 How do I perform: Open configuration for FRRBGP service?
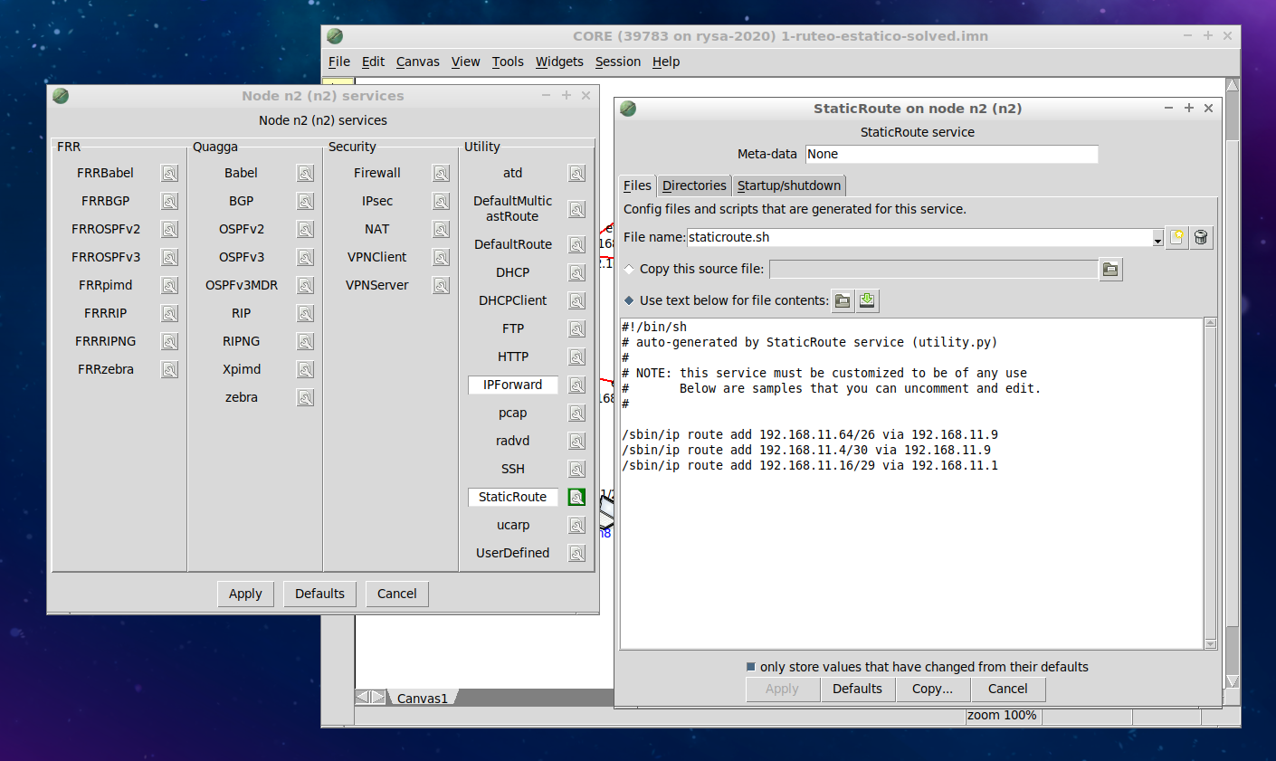click(x=169, y=202)
